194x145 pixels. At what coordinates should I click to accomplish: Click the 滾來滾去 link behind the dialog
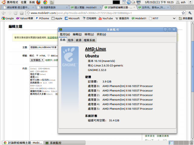click(x=150, y=136)
